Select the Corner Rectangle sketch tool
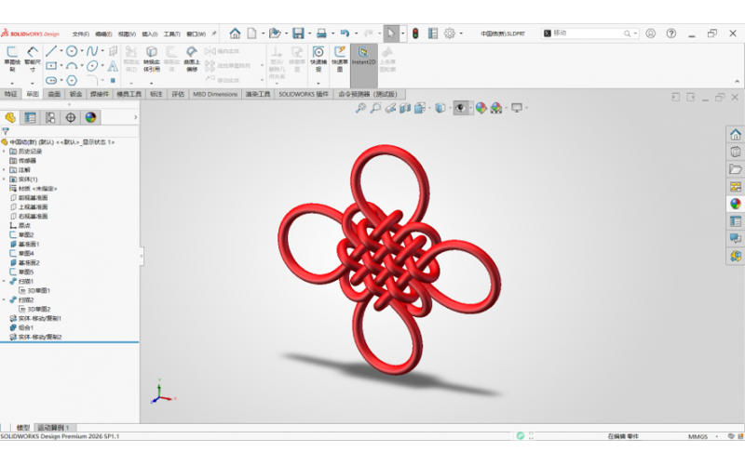 pyautogui.click(x=51, y=65)
